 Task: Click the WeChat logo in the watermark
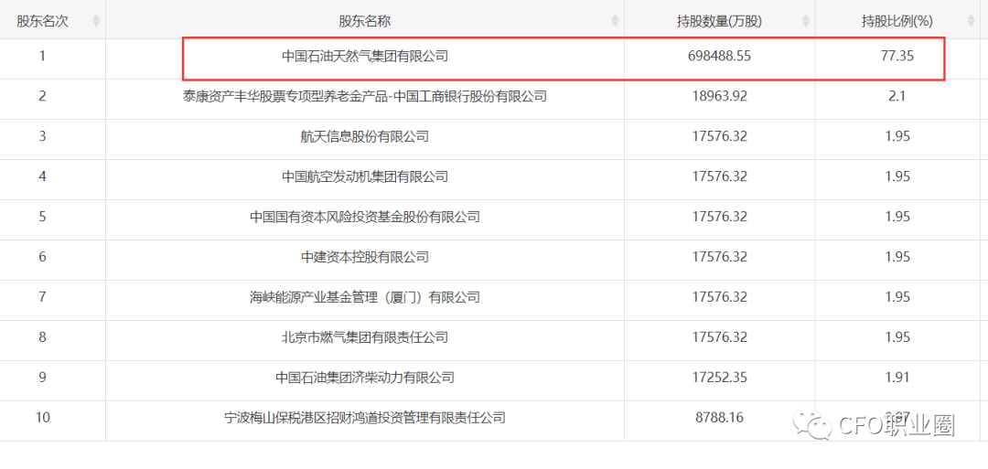click(808, 423)
